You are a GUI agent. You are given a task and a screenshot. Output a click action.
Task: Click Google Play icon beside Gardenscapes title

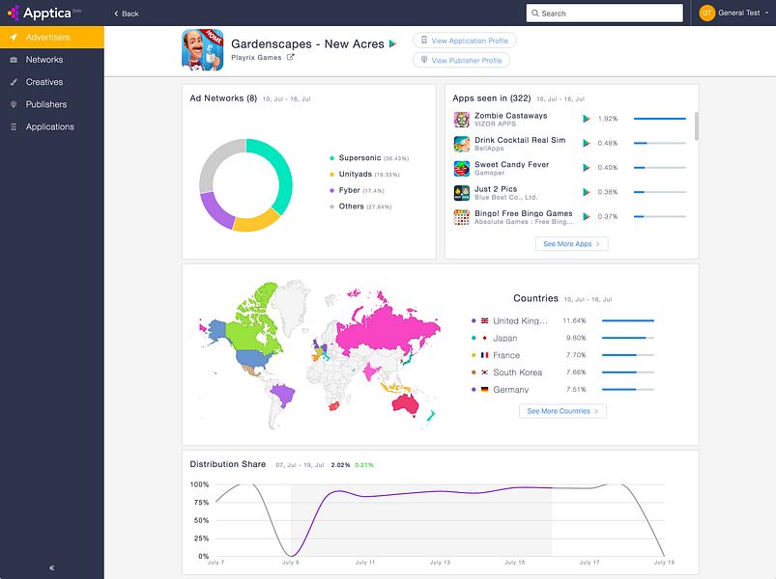[393, 44]
